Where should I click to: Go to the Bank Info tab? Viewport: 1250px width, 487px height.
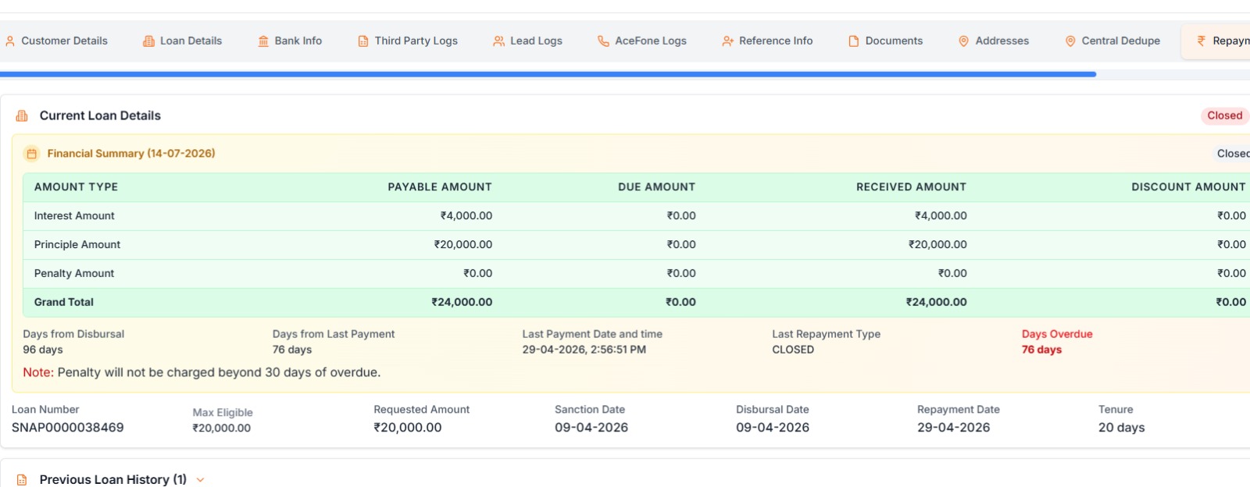(x=290, y=41)
